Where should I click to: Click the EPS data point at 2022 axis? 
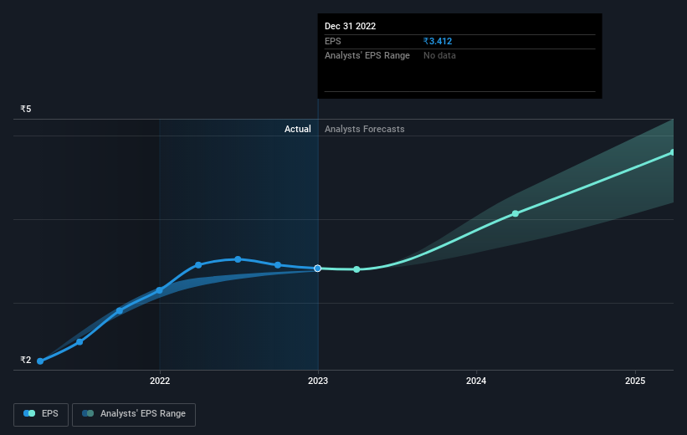click(160, 290)
